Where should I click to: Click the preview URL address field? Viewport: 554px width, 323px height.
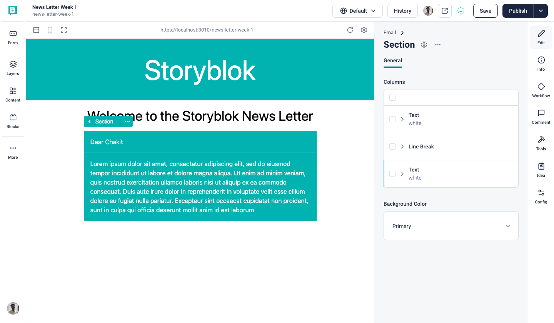[207, 30]
